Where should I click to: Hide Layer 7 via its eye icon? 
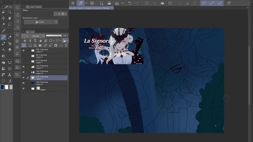(24, 78)
